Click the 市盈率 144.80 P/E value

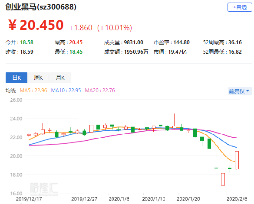[172, 42]
